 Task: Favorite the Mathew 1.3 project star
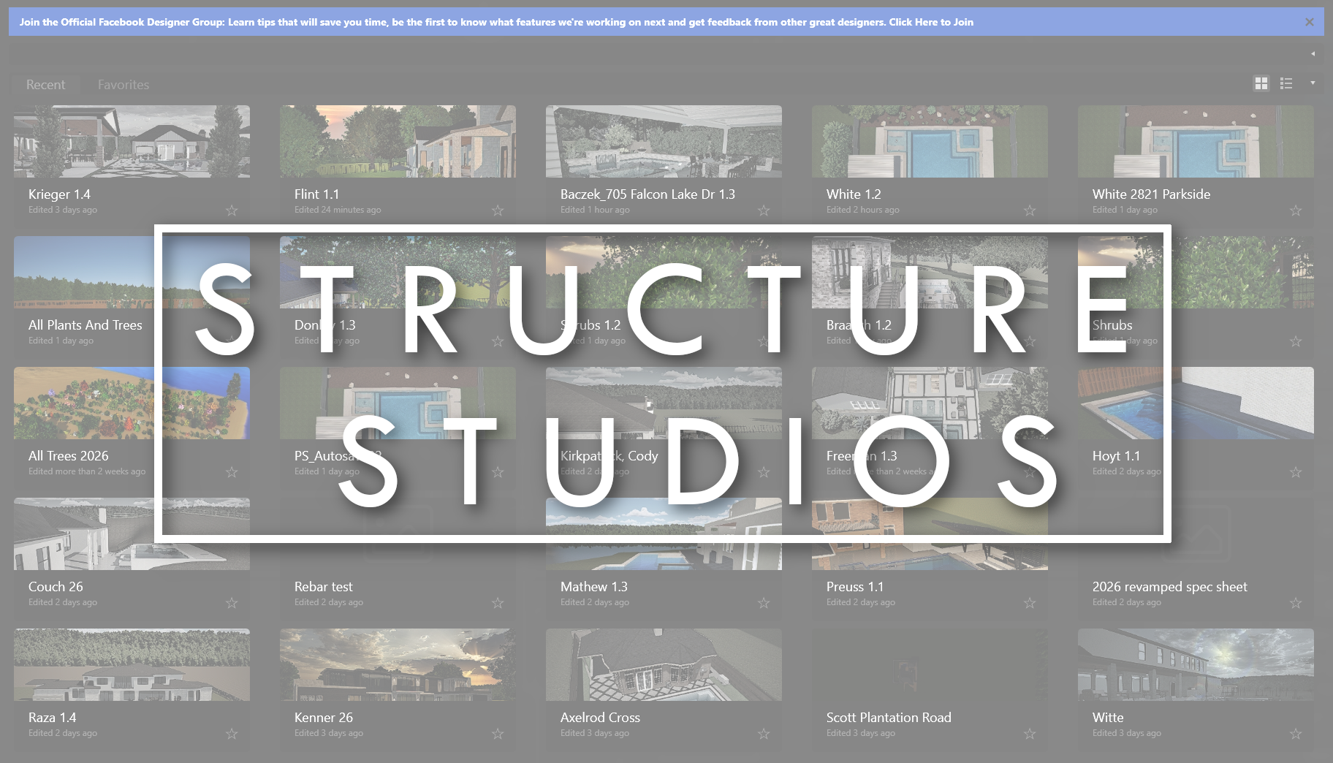[764, 603]
